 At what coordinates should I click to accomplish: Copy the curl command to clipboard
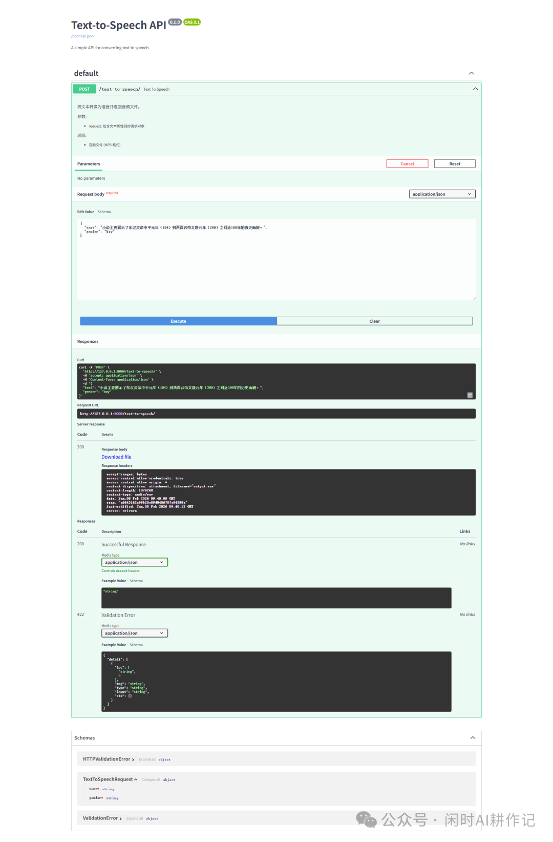click(x=470, y=395)
